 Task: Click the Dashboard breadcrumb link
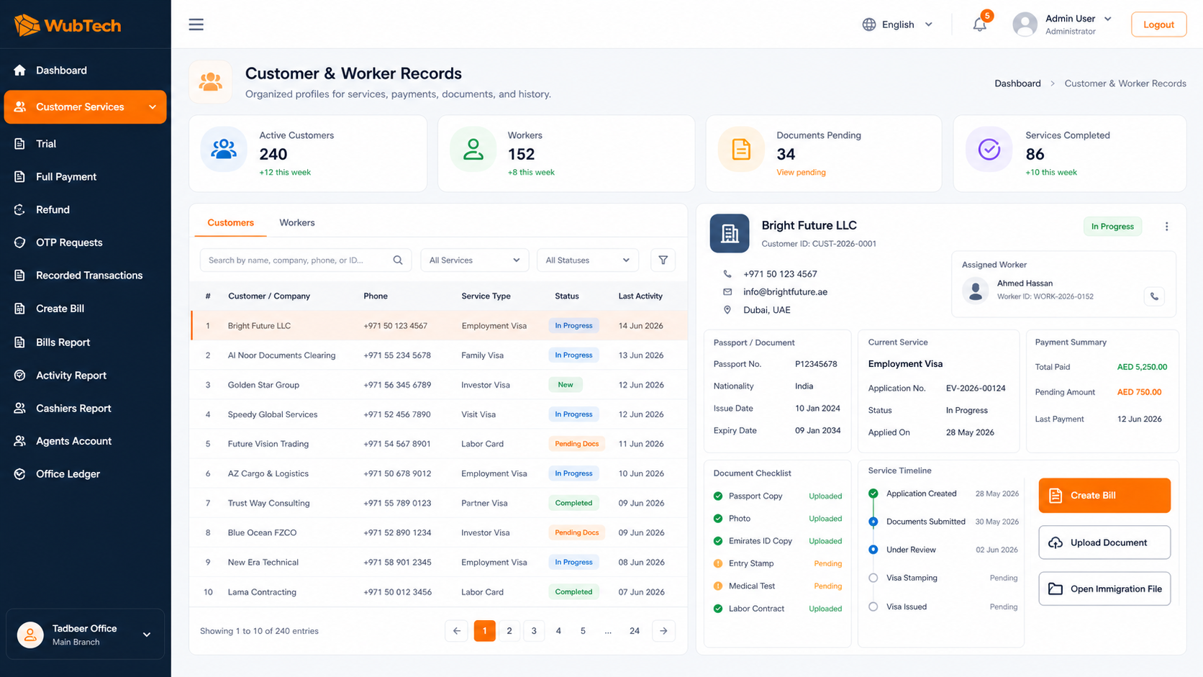pyautogui.click(x=1017, y=83)
